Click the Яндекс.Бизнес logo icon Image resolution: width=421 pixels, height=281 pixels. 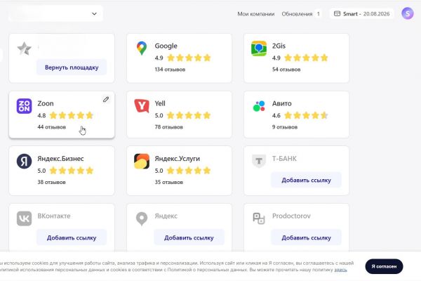(x=25, y=162)
